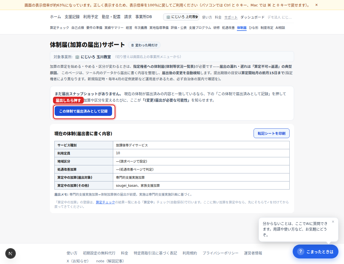This screenshot has height=264, width=344.
Task: Open 支援記録 in top navigation
Action: tap(72, 17)
